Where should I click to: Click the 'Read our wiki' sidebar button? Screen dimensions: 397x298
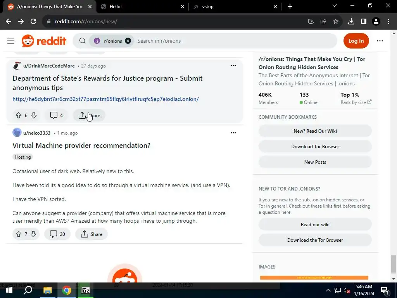point(315,225)
